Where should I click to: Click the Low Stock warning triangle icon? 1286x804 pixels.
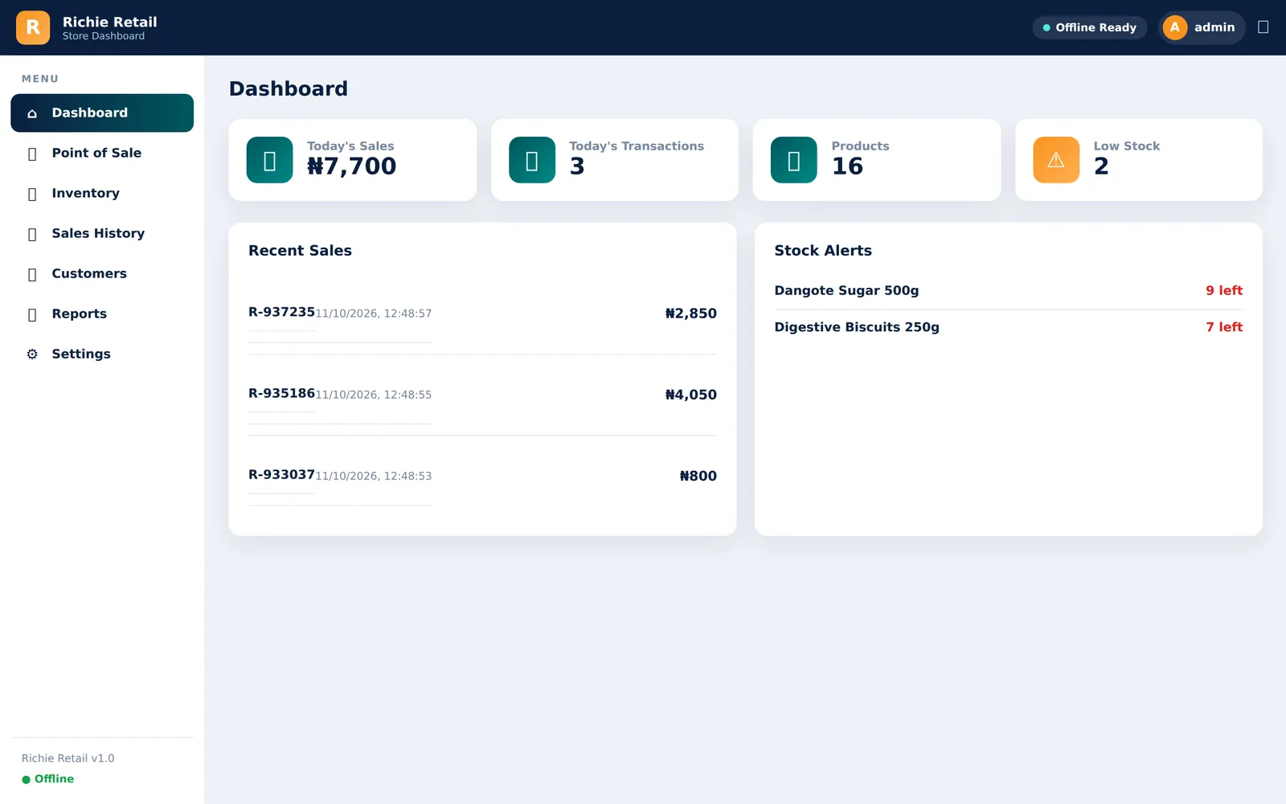pos(1056,160)
